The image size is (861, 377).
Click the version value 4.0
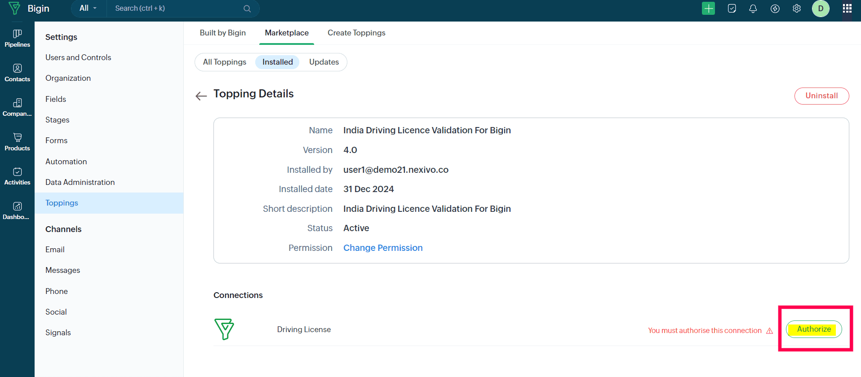(x=350, y=150)
